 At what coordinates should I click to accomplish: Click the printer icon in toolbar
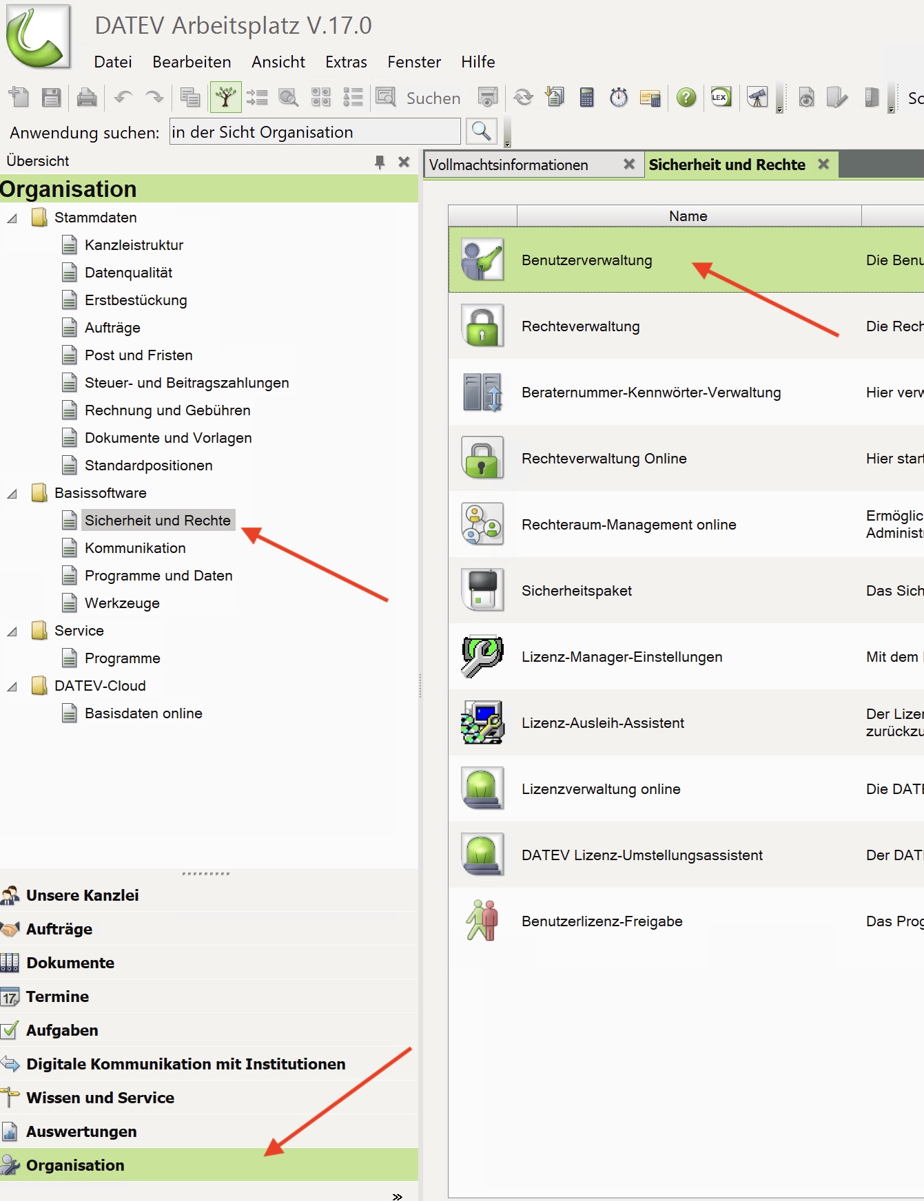click(x=87, y=98)
